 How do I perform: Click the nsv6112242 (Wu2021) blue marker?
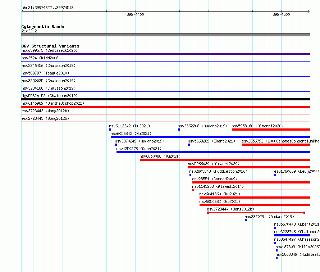110,130
